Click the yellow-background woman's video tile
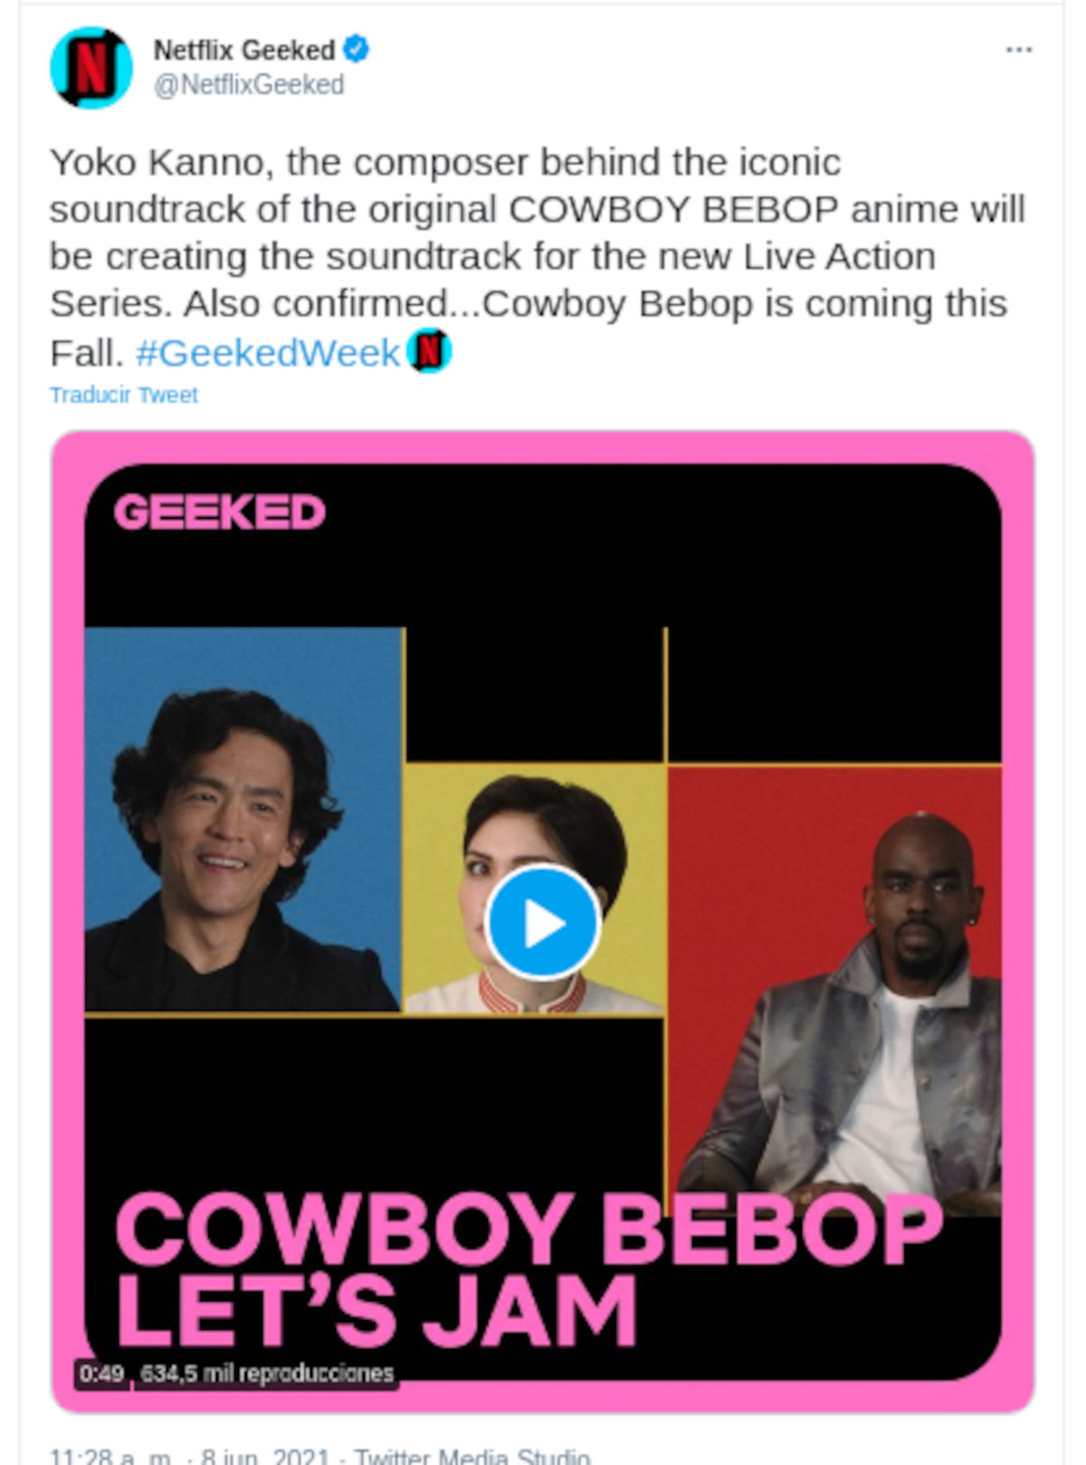Image resolution: width=1086 pixels, height=1465 pixels. click(x=535, y=889)
